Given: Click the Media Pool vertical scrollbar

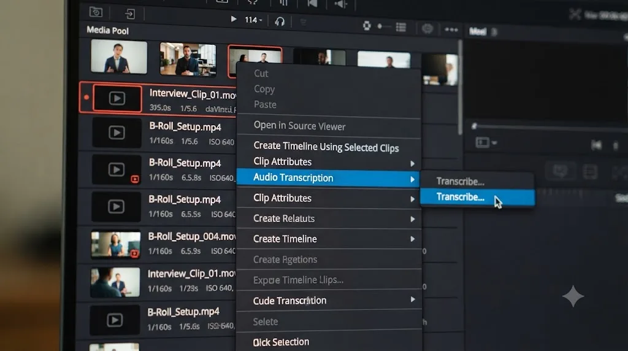Looking at the screenshot, I should coord(460,87).
